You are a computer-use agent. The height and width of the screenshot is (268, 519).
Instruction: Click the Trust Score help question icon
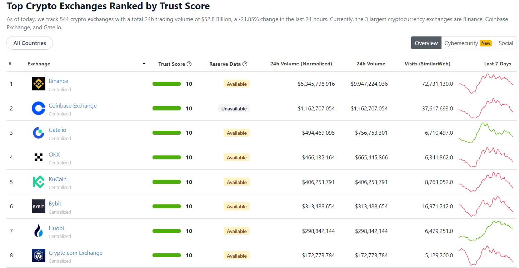189,64
